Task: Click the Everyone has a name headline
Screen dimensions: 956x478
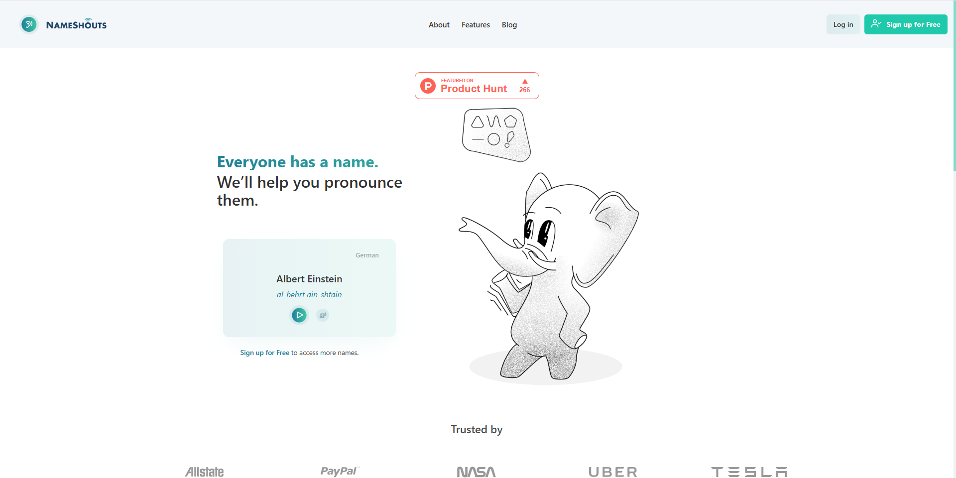Action: click(298, 162)
